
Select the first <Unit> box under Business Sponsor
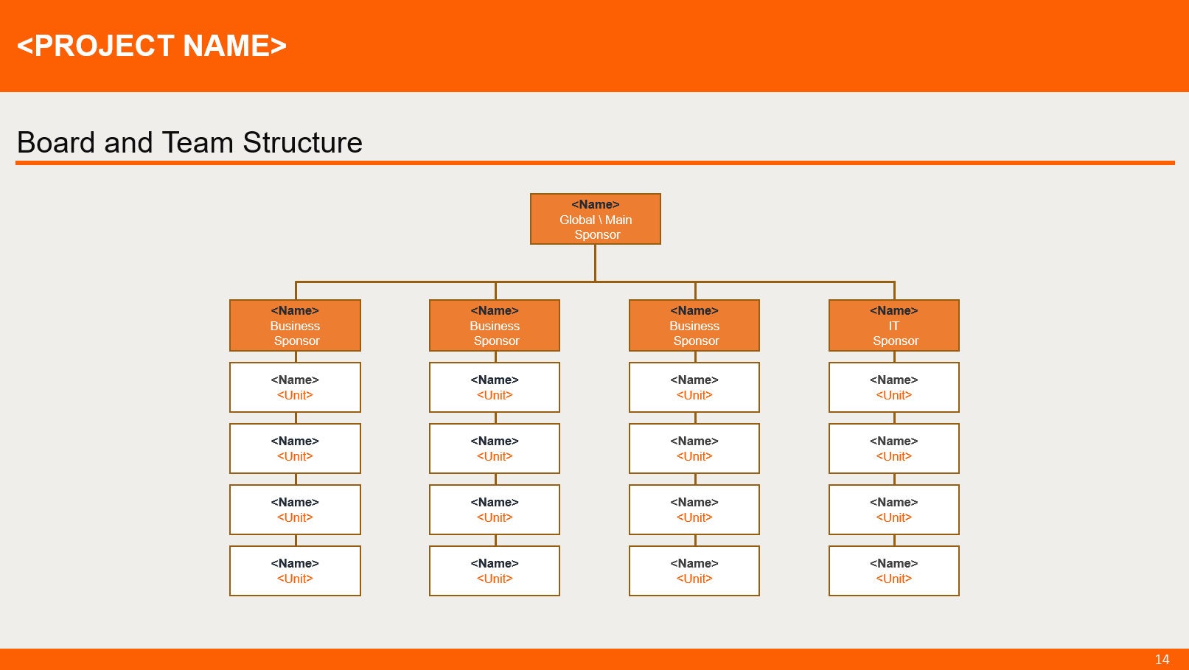pyautogui.click(x=295, y=387)
